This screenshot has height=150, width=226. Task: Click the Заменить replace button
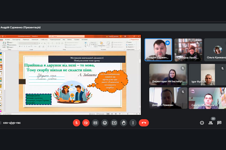tap(131, 45)
